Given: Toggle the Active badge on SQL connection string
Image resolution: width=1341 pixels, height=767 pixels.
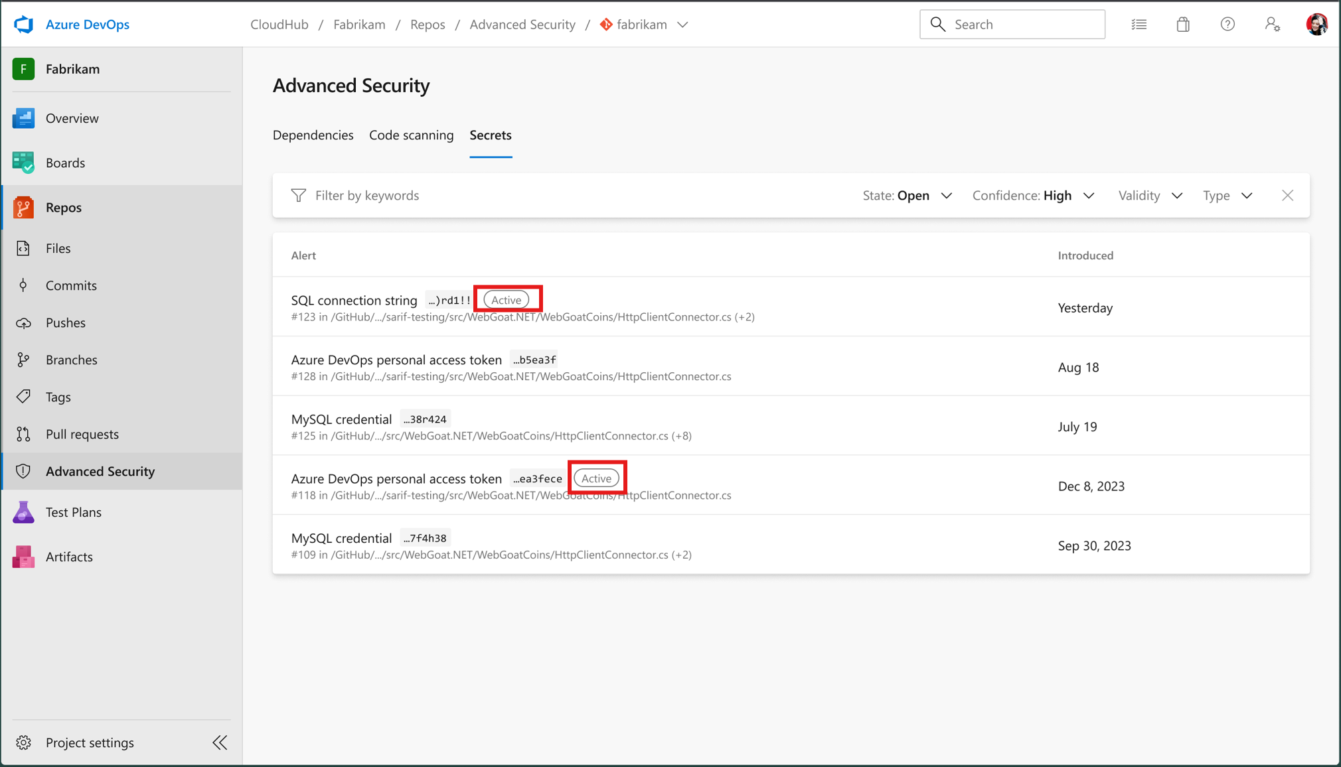Looking at the screenshot, I should [x=507, y=299].
